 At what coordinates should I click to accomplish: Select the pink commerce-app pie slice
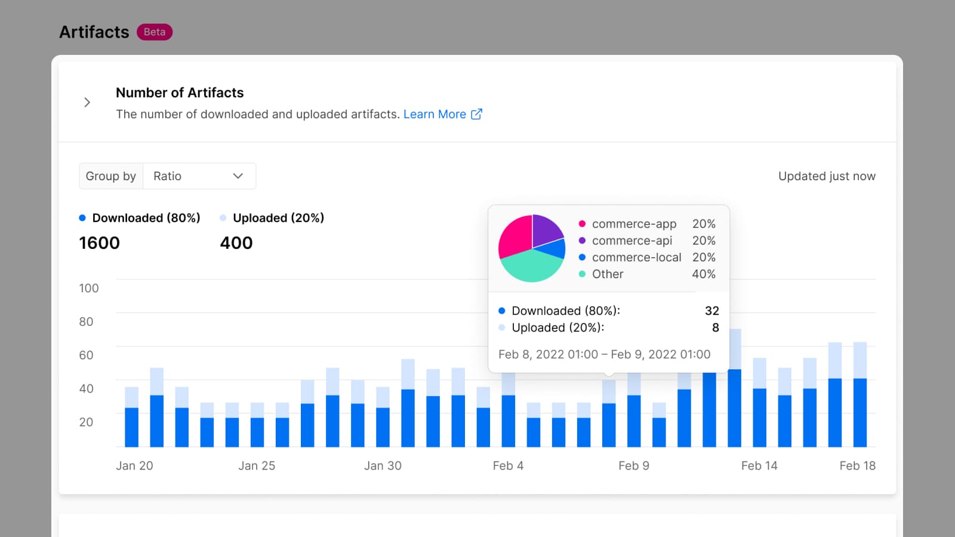pyautogui.click(x=515, y=236)
